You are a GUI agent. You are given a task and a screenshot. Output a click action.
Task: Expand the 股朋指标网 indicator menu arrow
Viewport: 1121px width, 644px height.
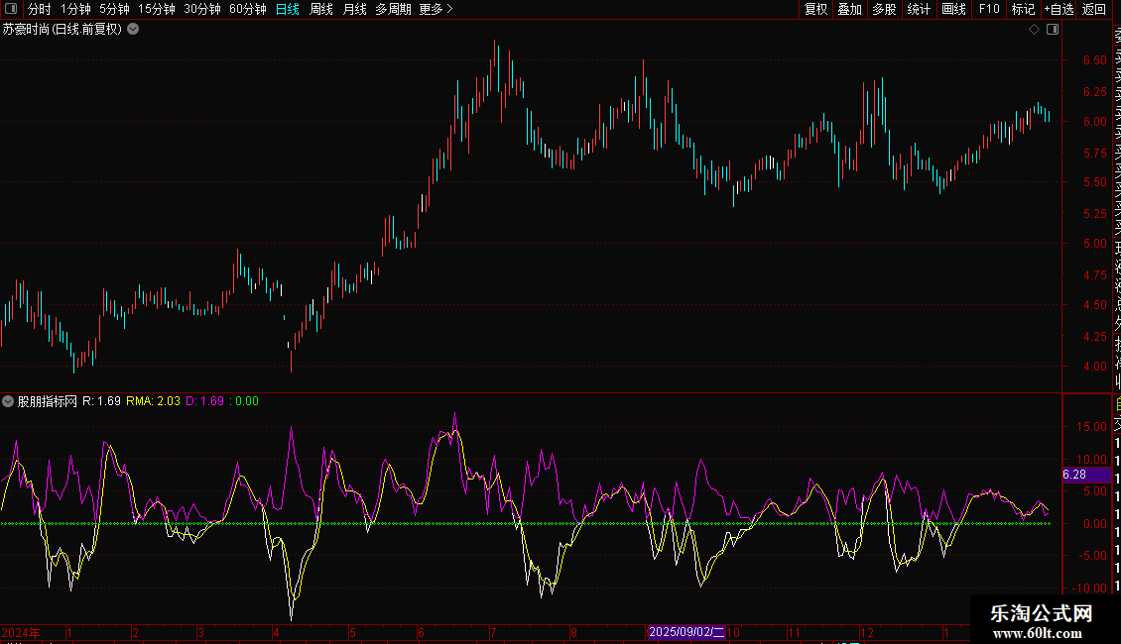point(9,401)
